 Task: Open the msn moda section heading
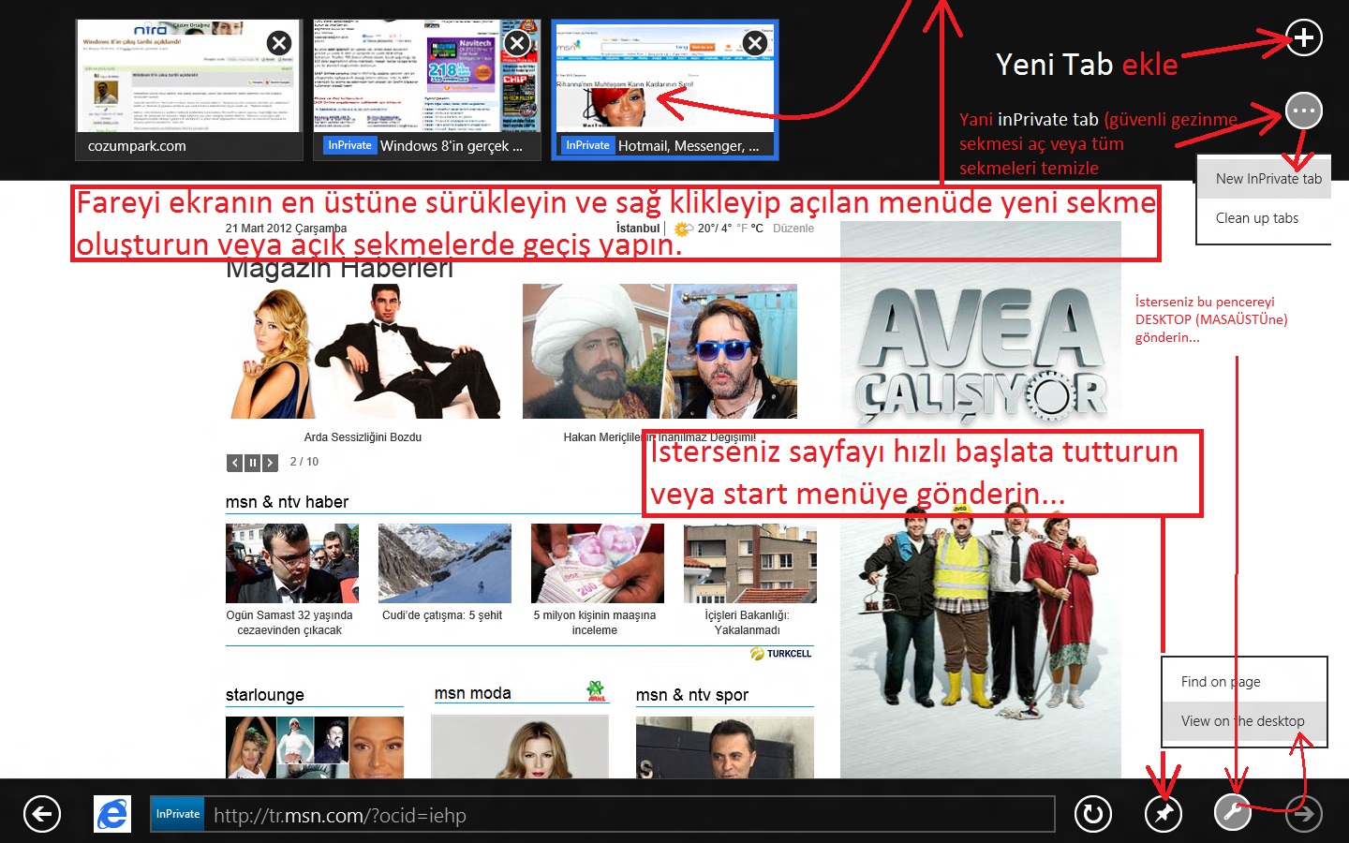[473, 693]
